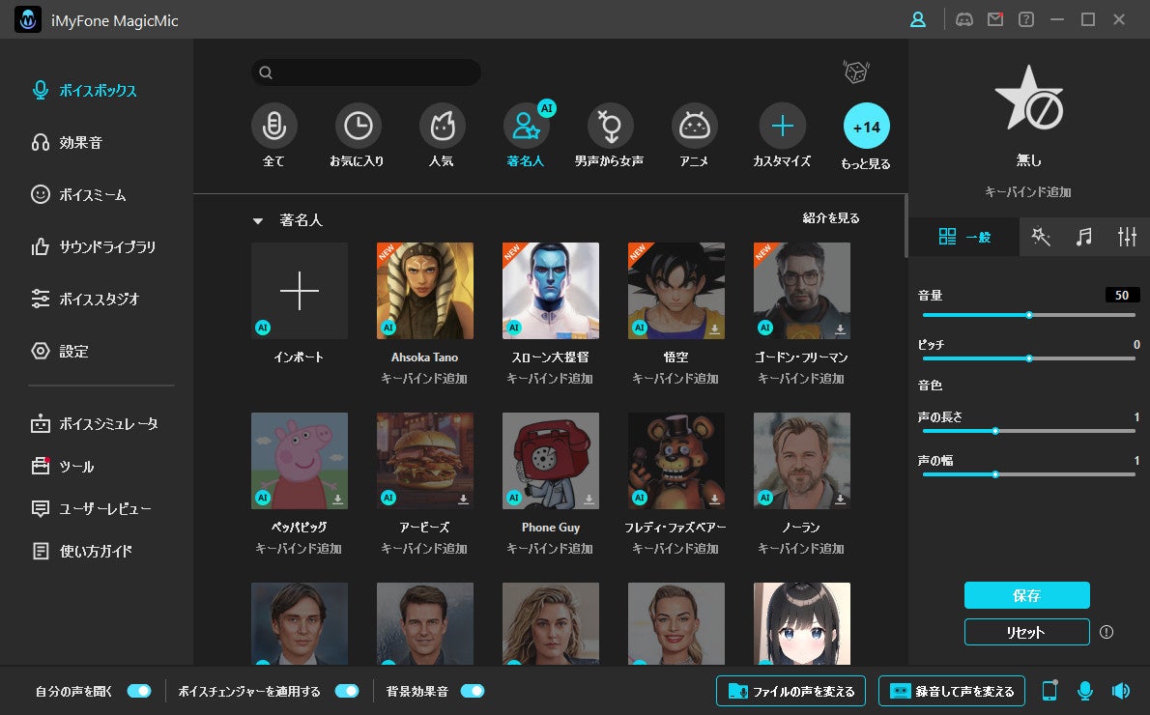The height and width of the screenshot is (715, 1150).
Task: Open 設定 in sidebar
Action: 59,351
